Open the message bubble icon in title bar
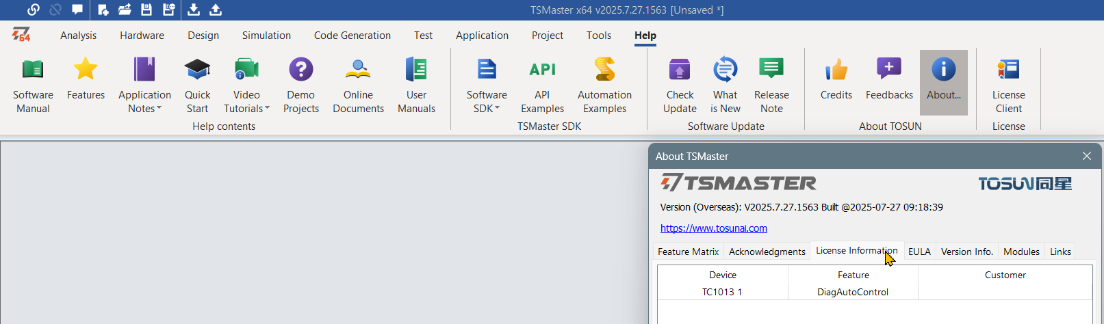This screenshot has width=1104, height=324. pyautogui.click(x=77, y=10)
